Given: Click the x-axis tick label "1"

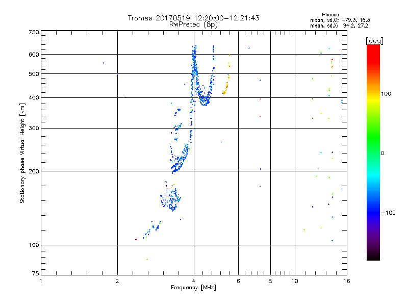Looking at the screenshot, I should pyautogui.click(x=41, y=281).
